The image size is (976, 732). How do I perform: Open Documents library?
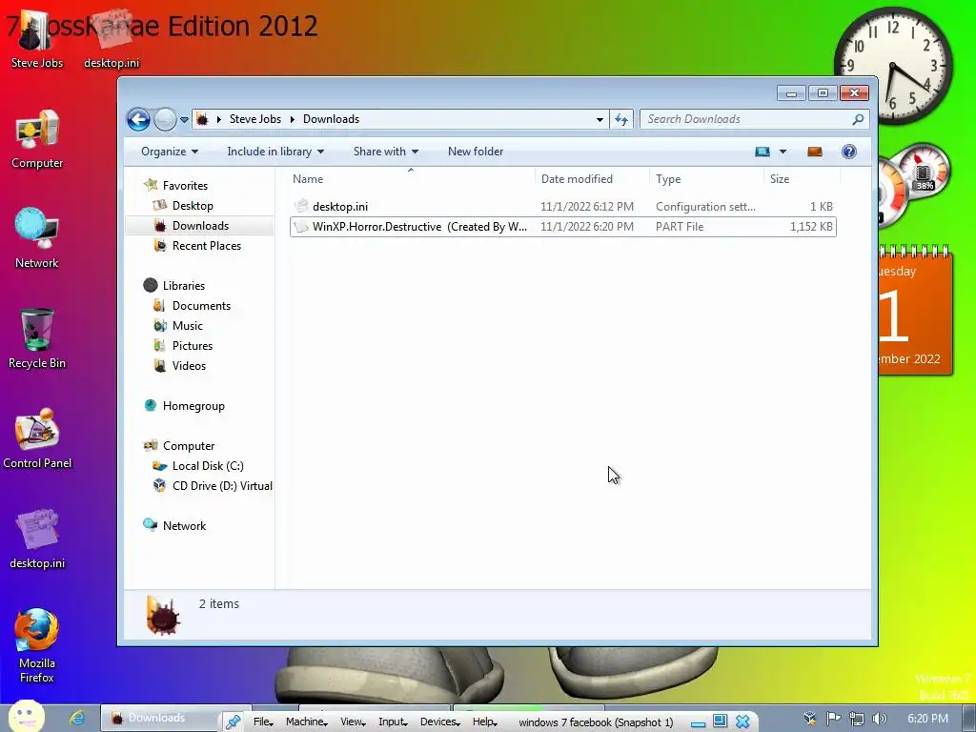(201, 306)
